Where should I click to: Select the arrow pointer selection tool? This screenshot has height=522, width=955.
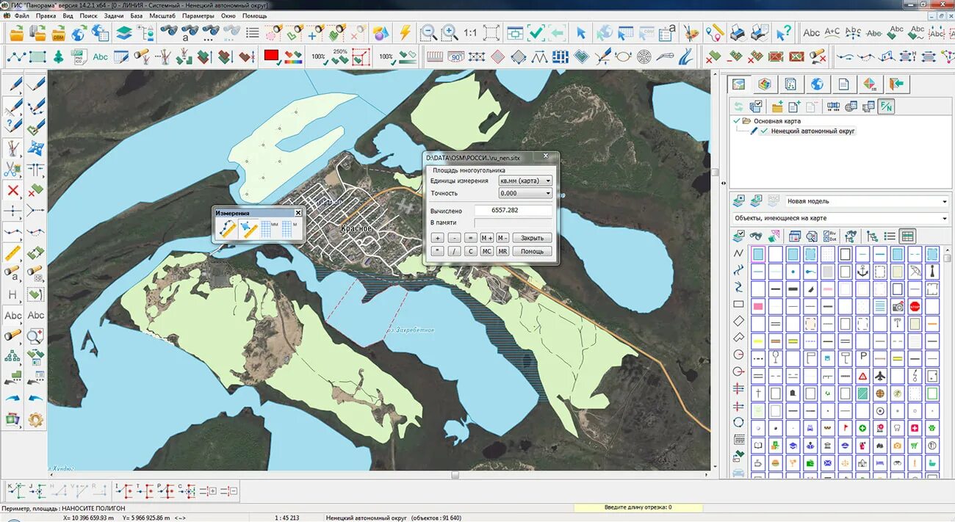coord(581,32)
